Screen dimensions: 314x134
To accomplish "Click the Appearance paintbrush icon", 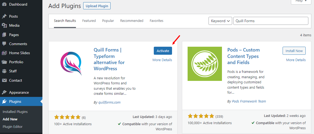I will click(4, 92).
